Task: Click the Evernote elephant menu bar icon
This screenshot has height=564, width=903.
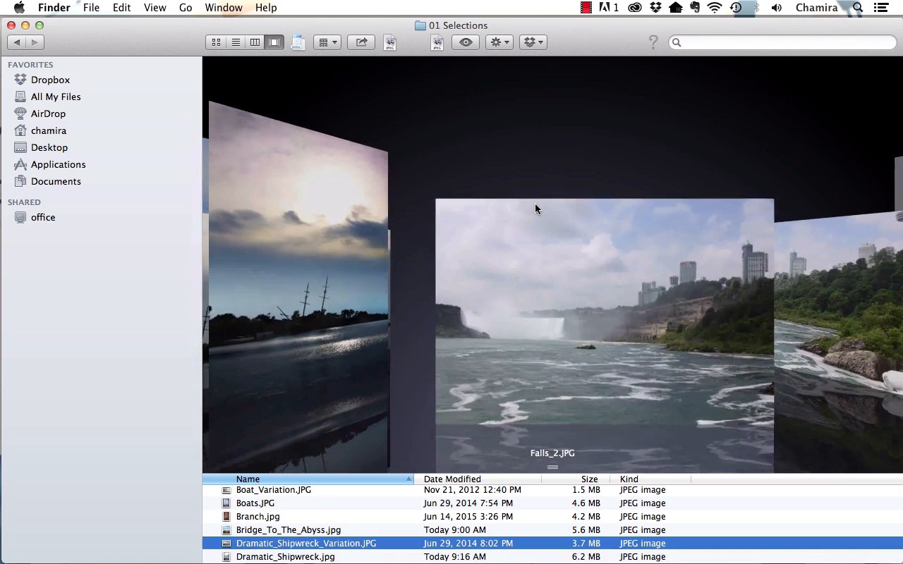Action: pyautogui.click(x=695, y=8)
